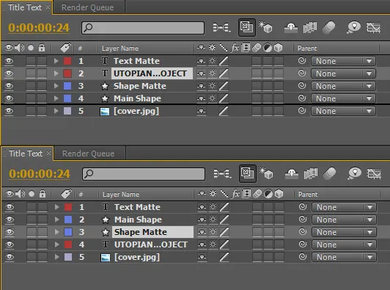Click current time 0:00:00:24 in bottom panel
390x290 pixels.
click(x=40, y=174)
